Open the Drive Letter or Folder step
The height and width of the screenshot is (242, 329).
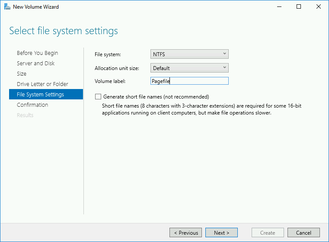[42, 84]
